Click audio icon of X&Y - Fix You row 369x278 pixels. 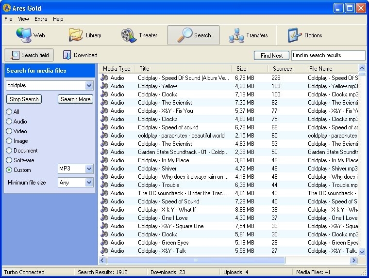104,110
